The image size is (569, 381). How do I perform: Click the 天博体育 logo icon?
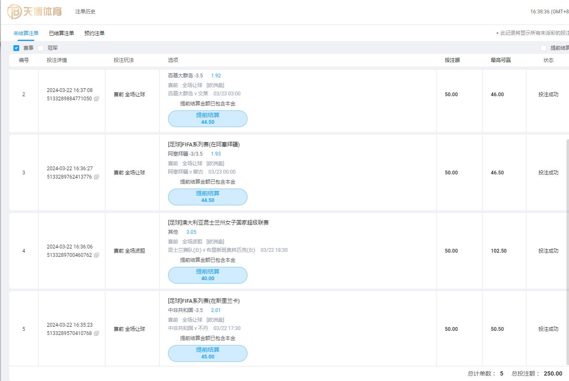tap(15, 12)
